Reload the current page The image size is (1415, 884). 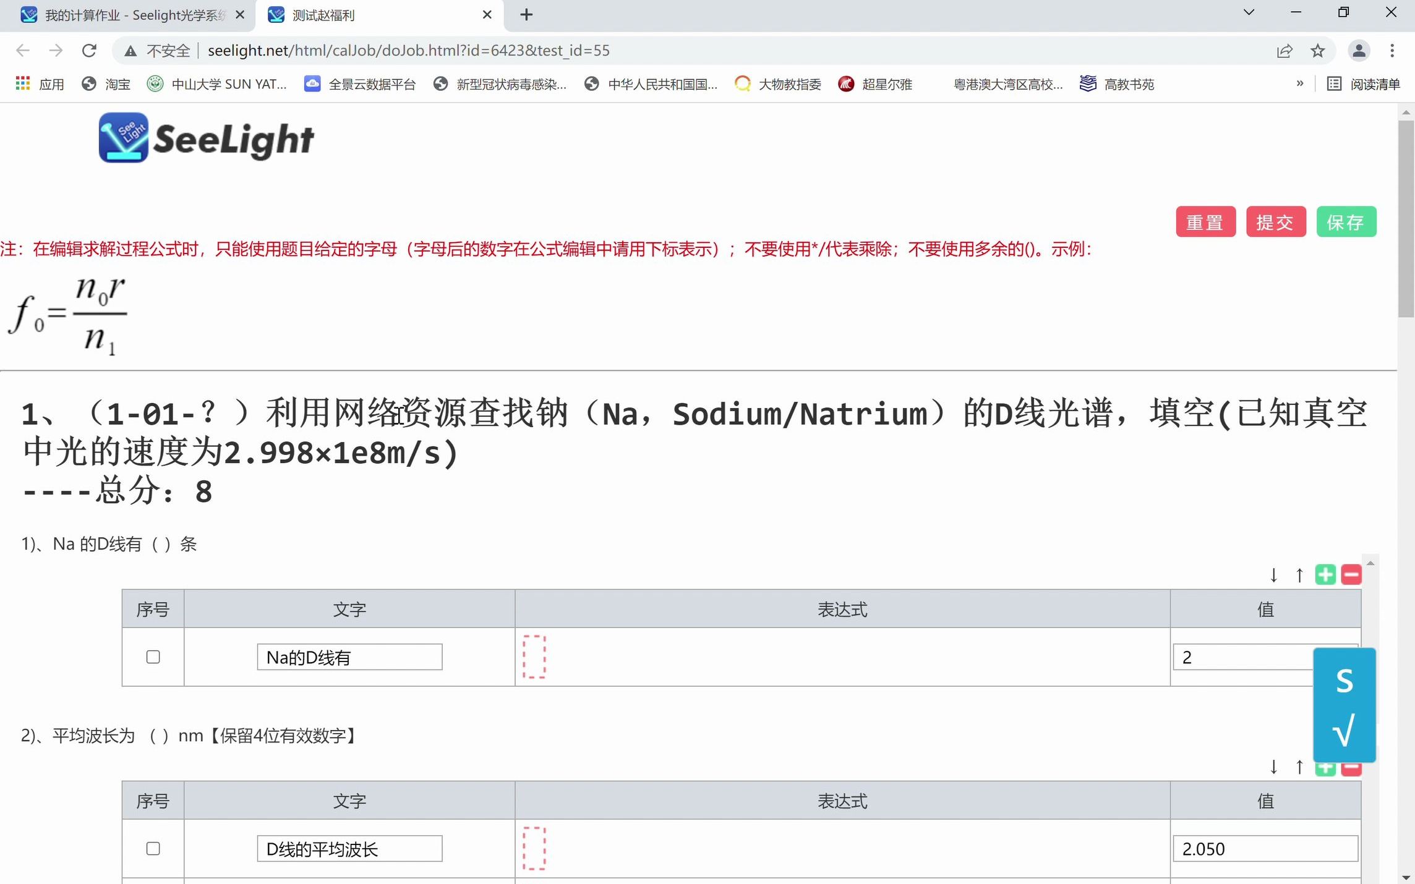[89, 51]
